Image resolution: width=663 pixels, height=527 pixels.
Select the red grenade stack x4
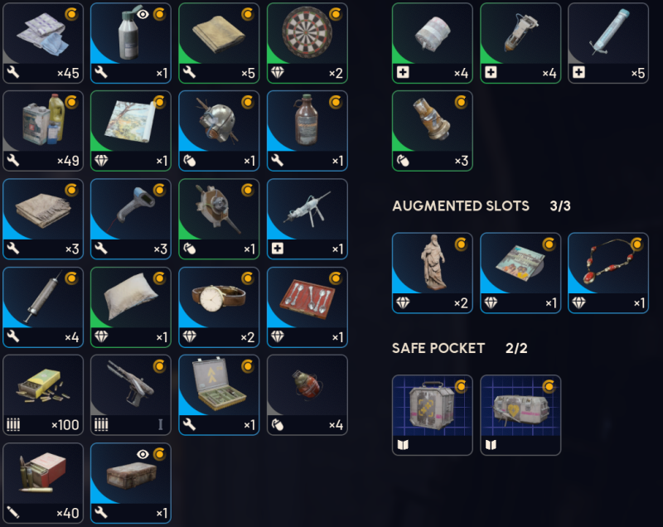[x=307, y=394]
